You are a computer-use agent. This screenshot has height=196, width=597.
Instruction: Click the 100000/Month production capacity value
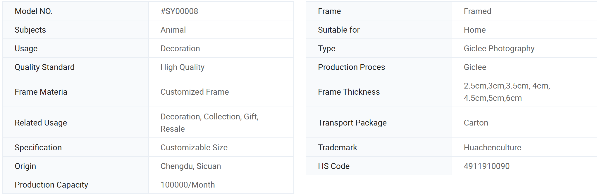(x=188, y=185)
